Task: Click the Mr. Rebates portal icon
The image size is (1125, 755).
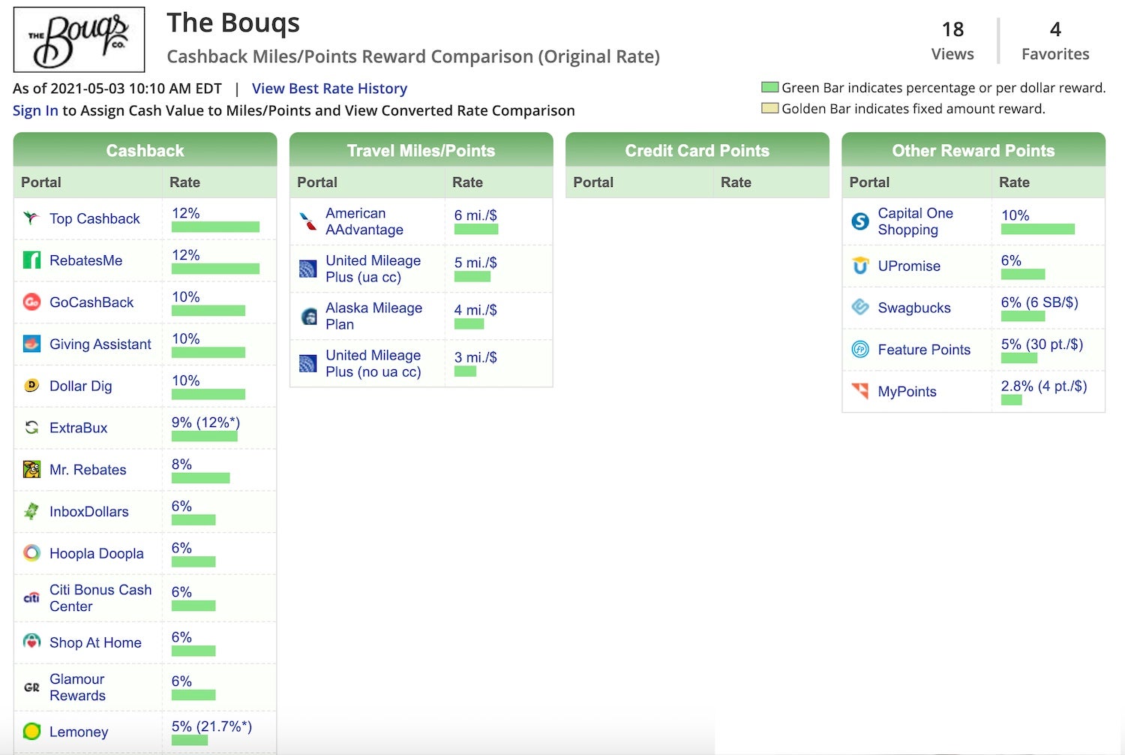Action: (x=31, y=470)
